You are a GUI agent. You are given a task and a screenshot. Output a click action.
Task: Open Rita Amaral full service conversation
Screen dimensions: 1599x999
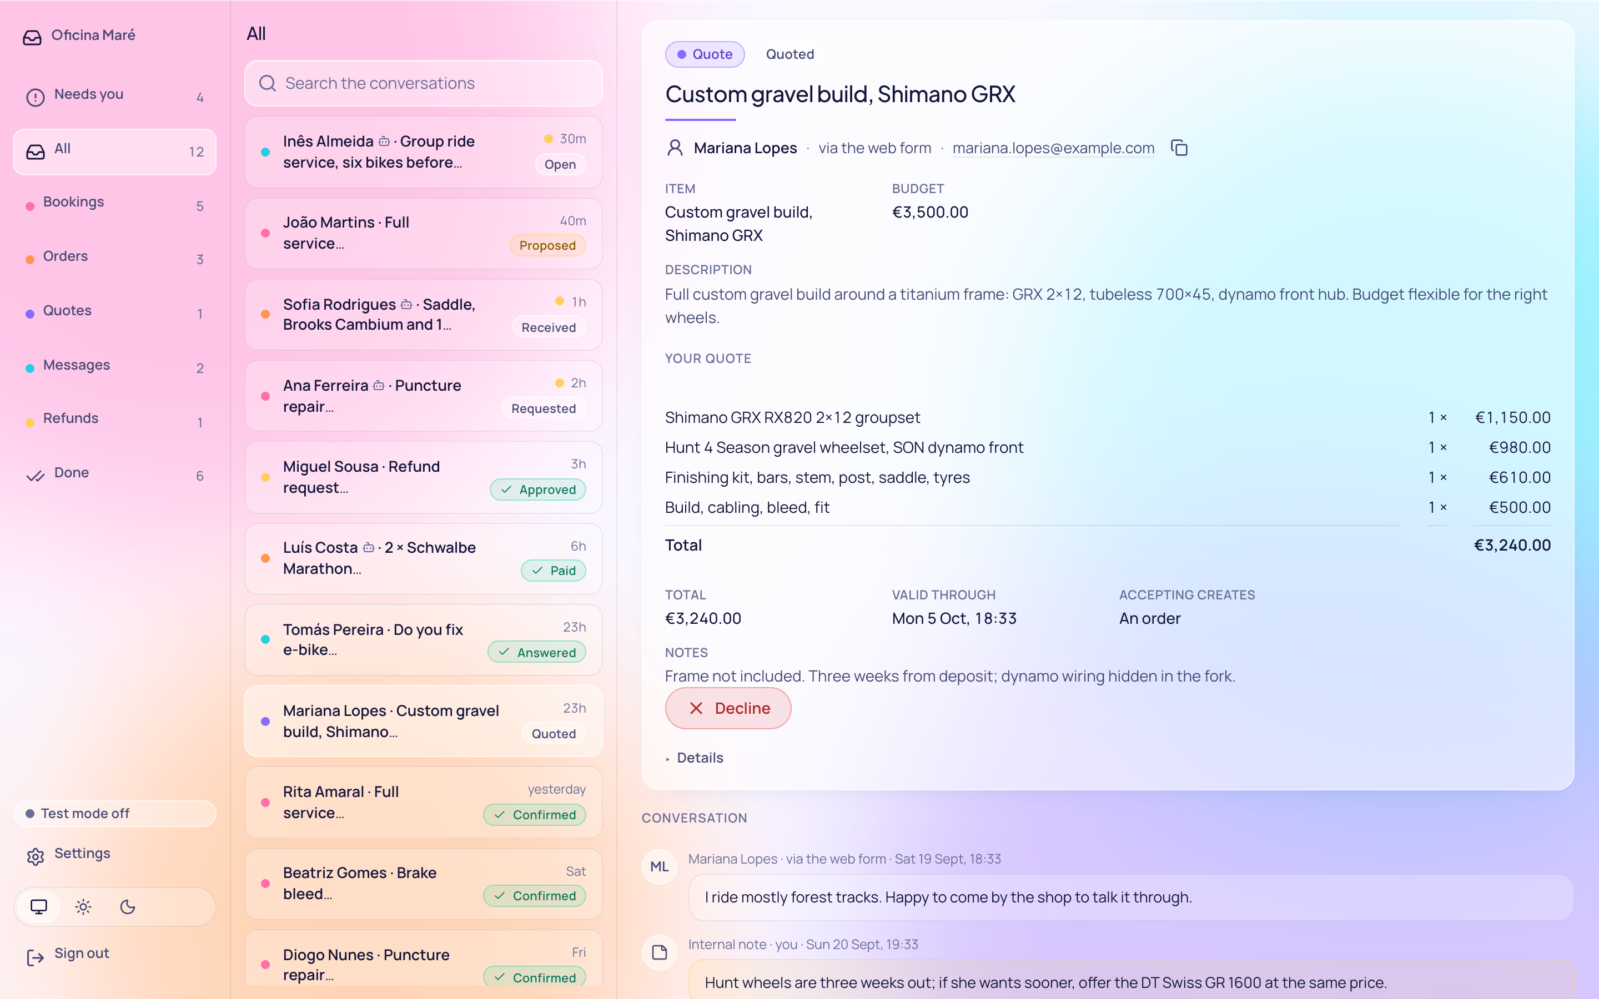(424, 802)
